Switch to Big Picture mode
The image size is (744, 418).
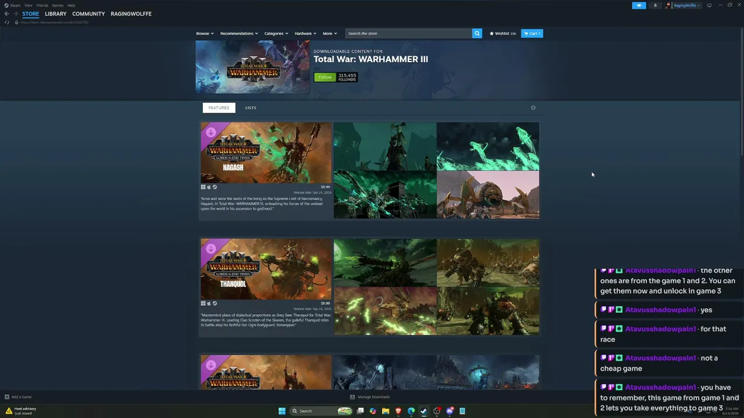[x=709, y=5]
